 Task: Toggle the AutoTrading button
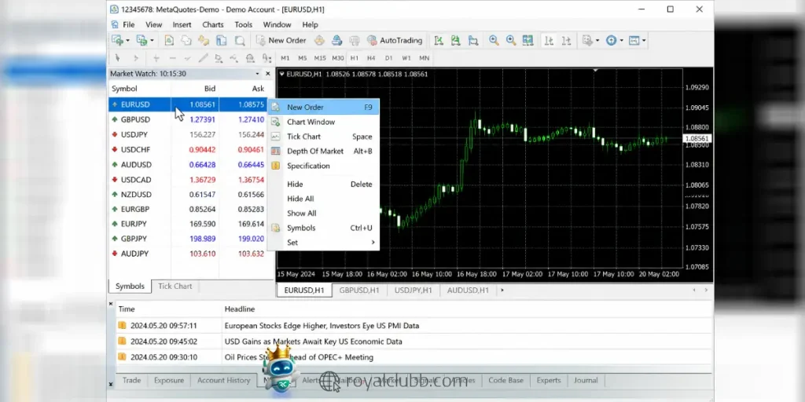pos(395,40)
